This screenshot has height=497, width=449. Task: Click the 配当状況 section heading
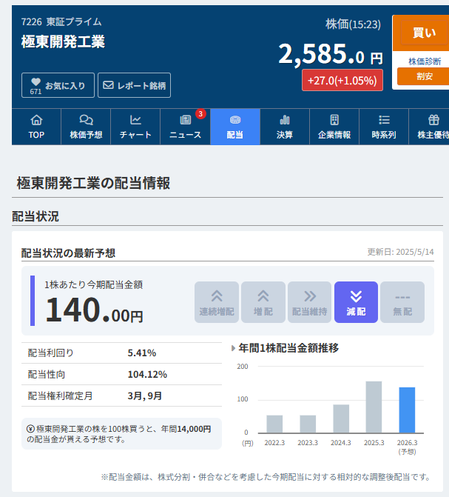pos(36,216)
